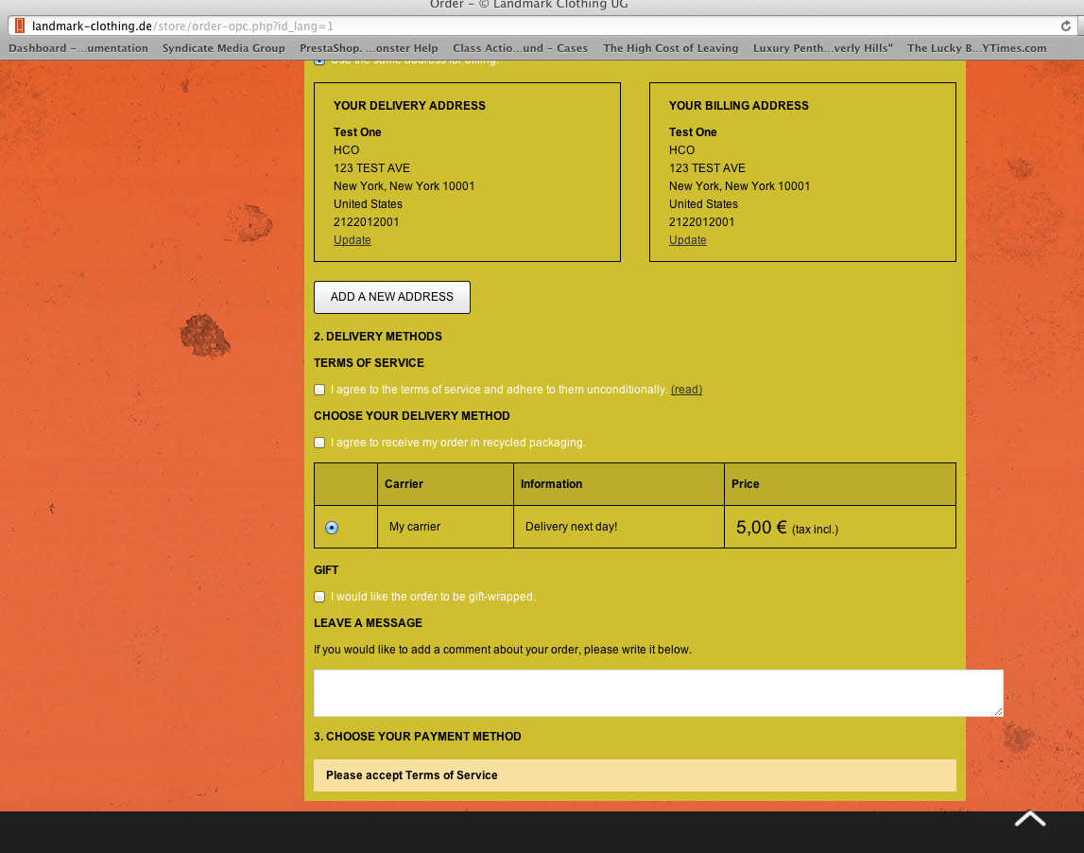The height and width of the screenshot is (853, 1084).
Task: Click the '5,00 €' price value
Action: click(761, 527)
